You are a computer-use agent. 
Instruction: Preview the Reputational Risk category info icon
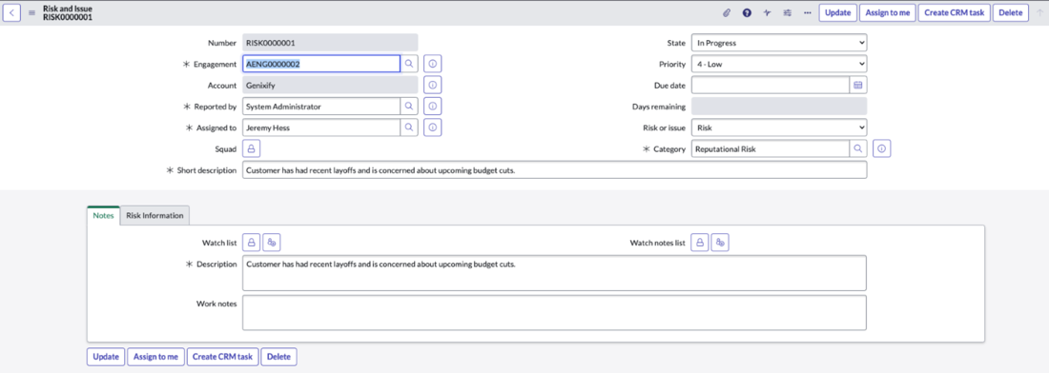point(882,148)
